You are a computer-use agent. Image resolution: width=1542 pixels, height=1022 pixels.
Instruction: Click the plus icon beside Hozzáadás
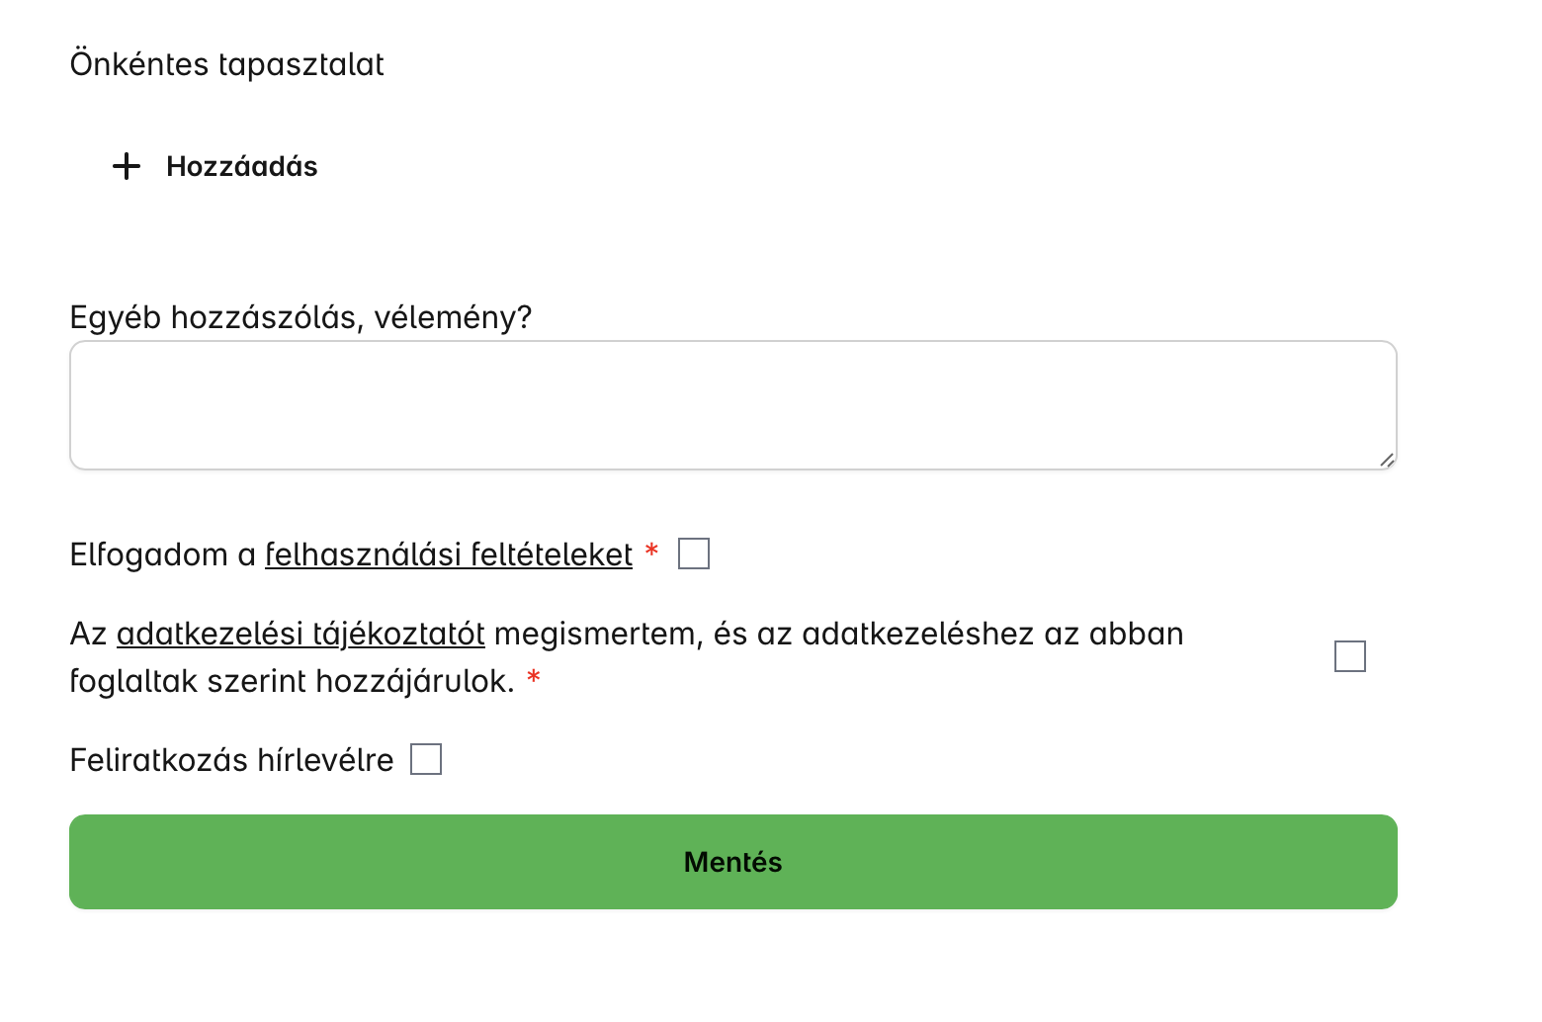tap(127, 166)
